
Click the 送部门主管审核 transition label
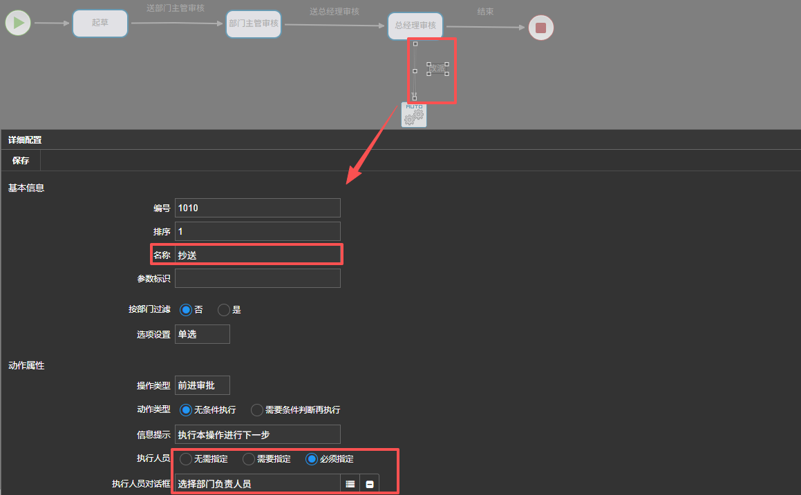coord(175,9)
